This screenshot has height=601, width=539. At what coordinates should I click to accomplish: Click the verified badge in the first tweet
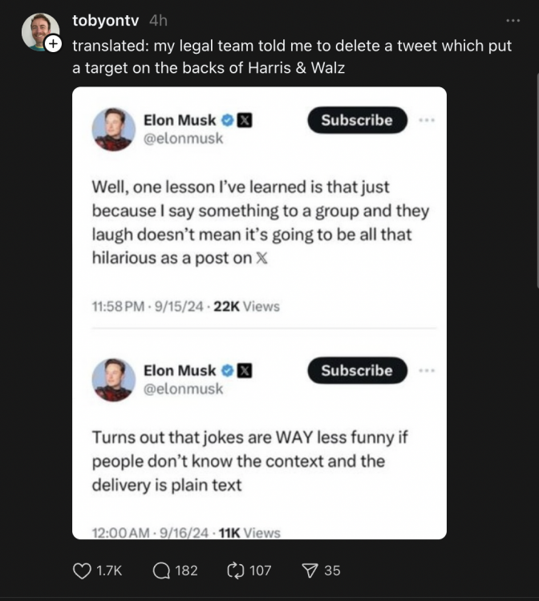[x=228, y=120]
